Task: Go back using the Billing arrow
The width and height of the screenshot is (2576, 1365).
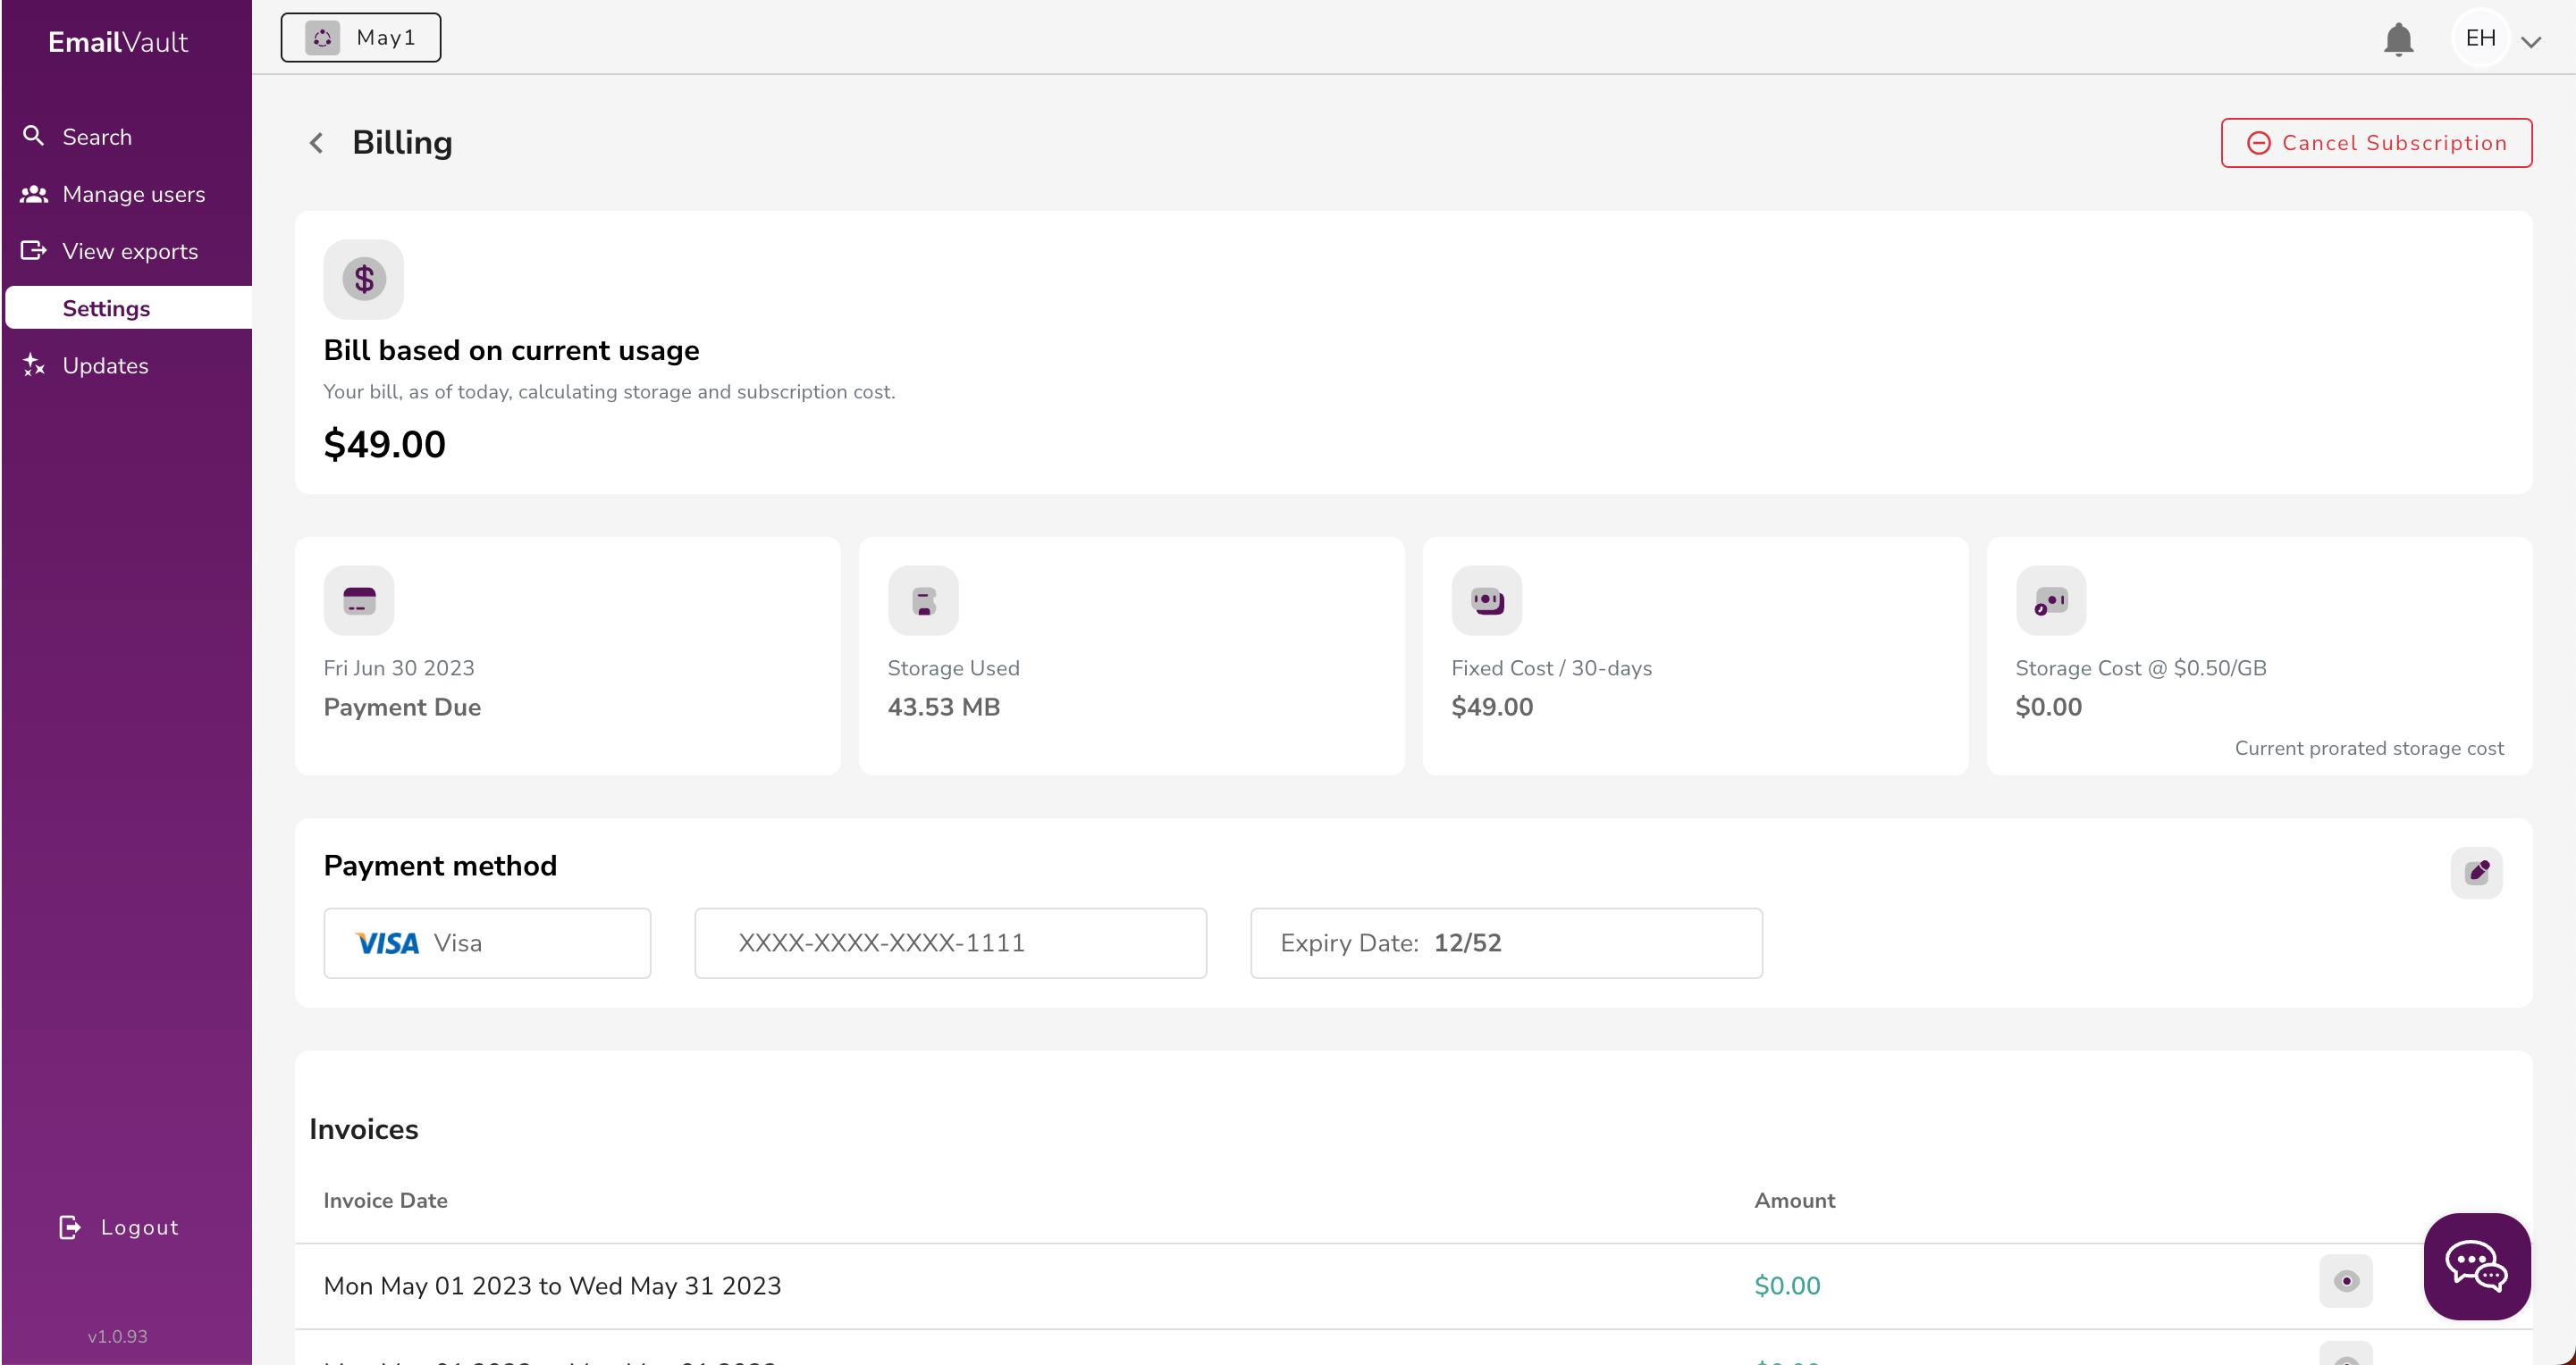Action: [x=316, y=143]
